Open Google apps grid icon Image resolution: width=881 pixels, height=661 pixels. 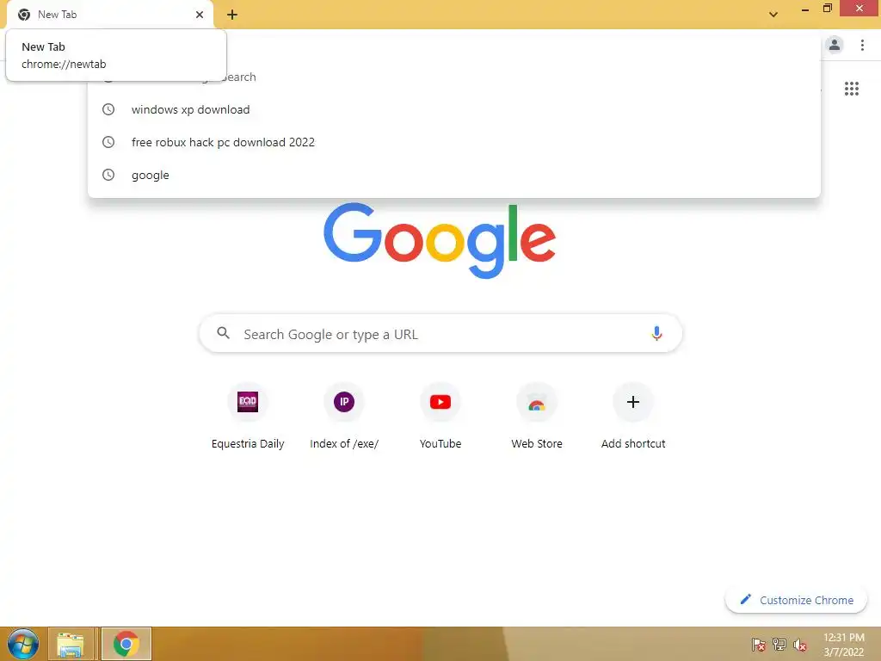852,89
